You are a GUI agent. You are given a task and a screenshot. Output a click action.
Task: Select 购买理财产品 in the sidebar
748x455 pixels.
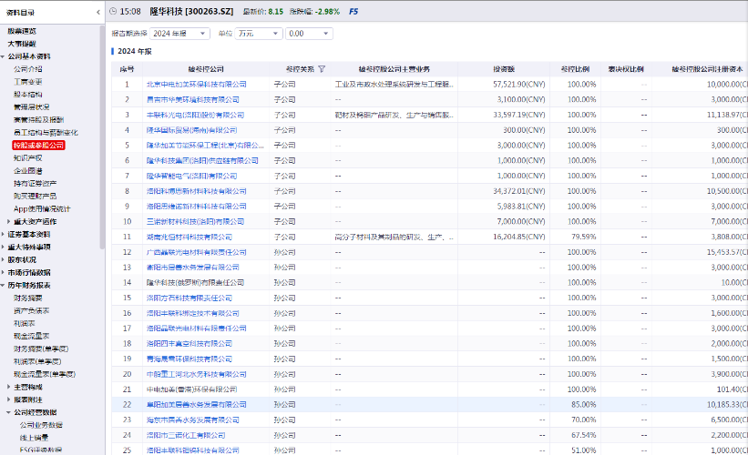[x=35, y=197]
